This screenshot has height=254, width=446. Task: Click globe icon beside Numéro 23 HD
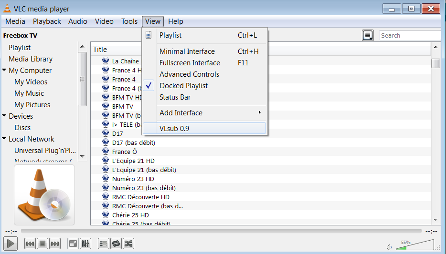tap(106, 179)
